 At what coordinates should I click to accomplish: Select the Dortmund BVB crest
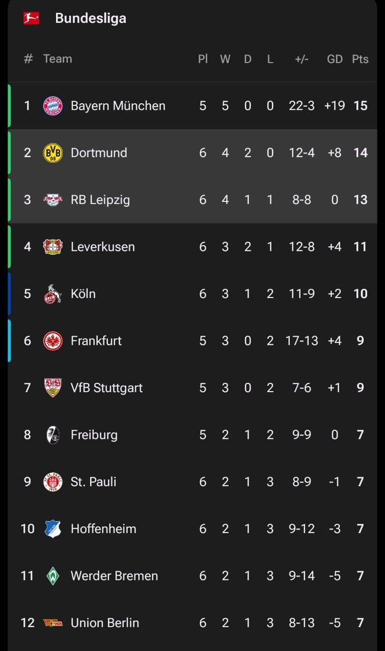pyautogui.click(x=53, y=153)
